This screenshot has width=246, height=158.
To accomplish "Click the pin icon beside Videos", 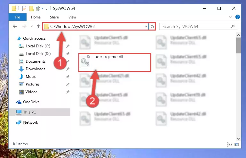I will click(67, 92).
